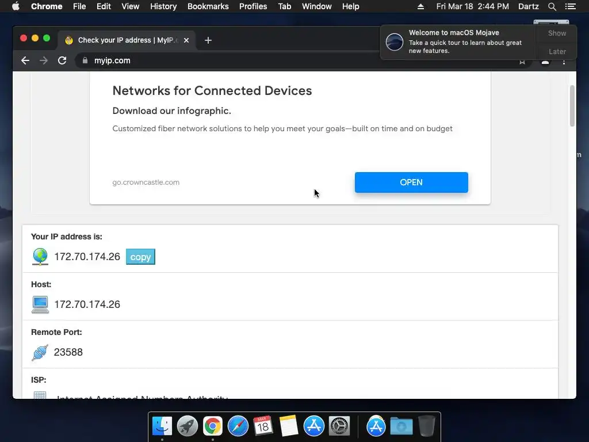Reload the myip.com page
This screenshot has height=442, width=589.
[x=62, y=60]
